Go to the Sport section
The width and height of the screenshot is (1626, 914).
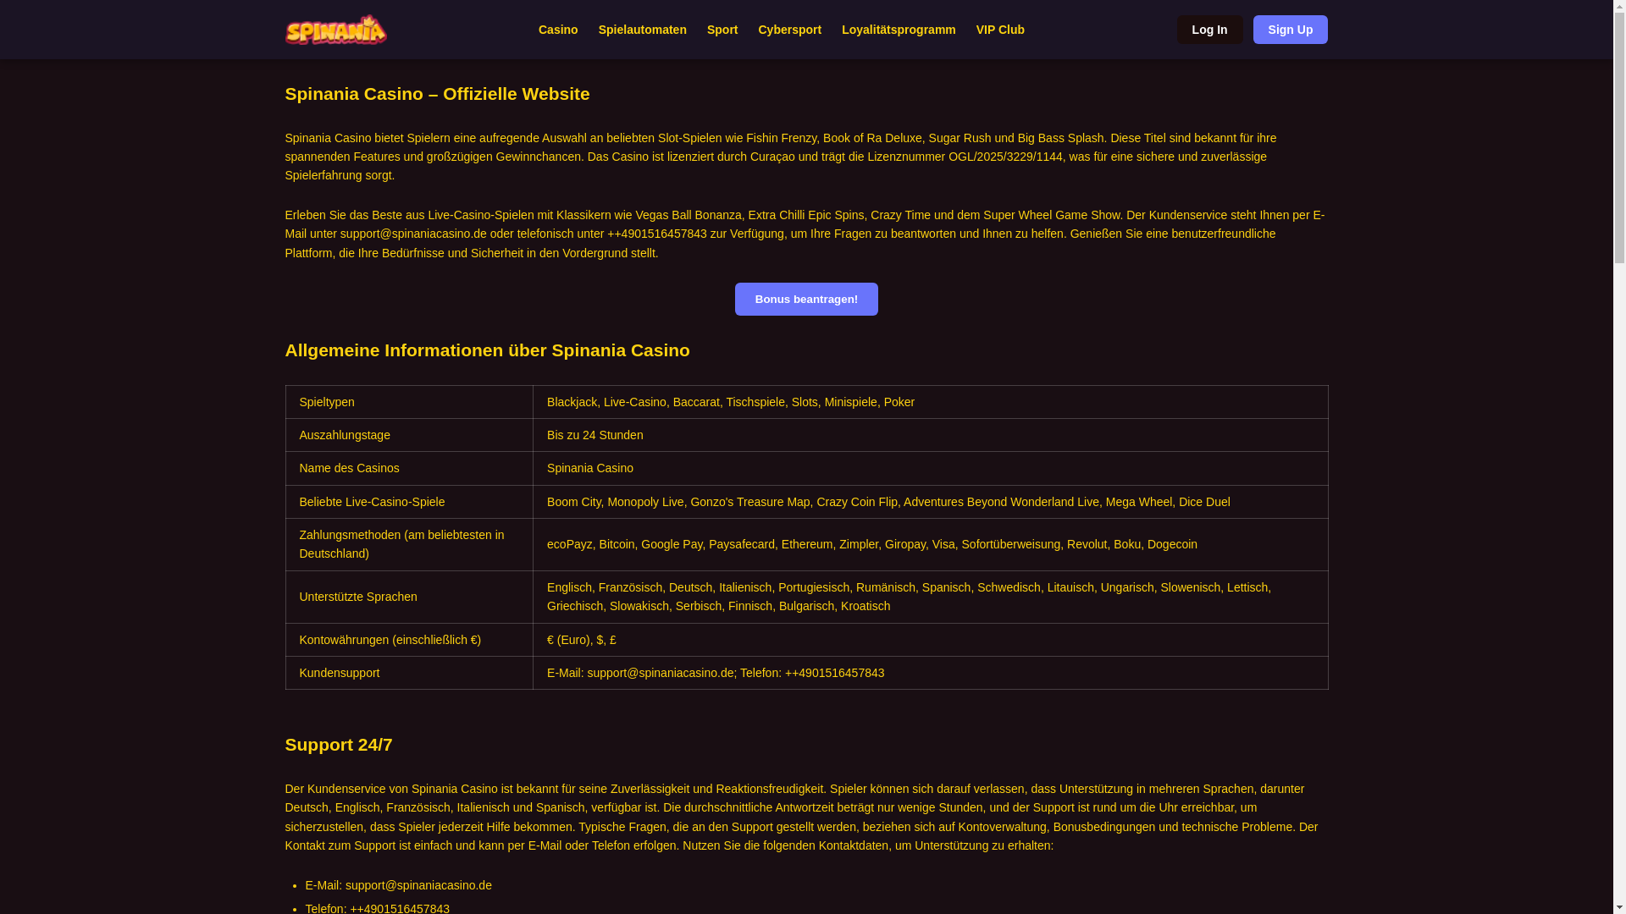point(722,30)
